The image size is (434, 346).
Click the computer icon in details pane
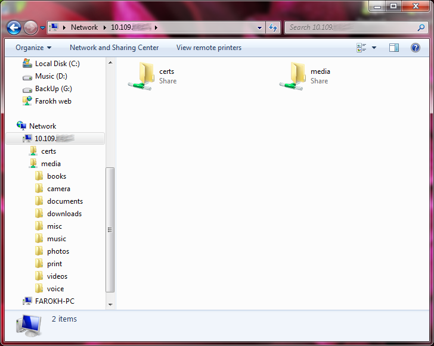tap(29, 325)
